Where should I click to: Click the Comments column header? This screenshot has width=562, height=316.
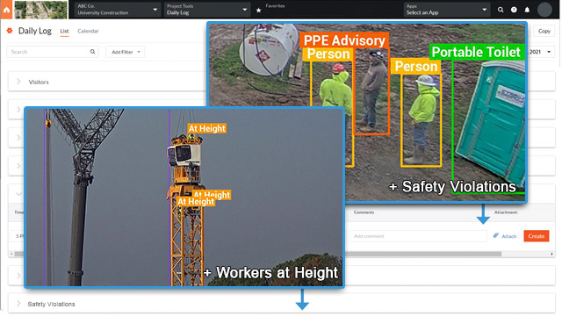[x=364, y=212]
